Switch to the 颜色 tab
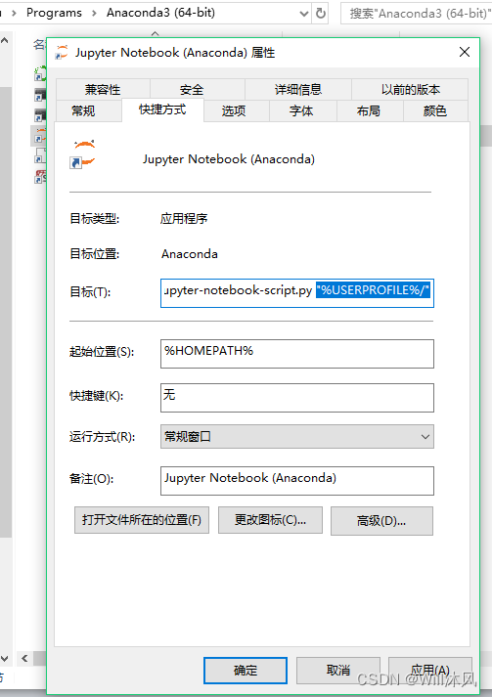This screenshot has height=697, width=492. 435,110
